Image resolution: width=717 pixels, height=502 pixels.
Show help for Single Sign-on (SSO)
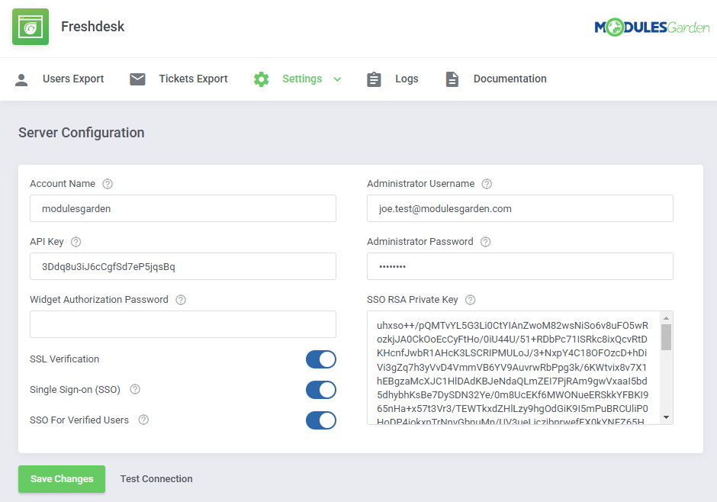click(135, 389)
